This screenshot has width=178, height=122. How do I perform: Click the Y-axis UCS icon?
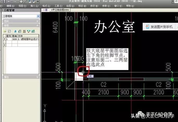[x=45, y=113]
